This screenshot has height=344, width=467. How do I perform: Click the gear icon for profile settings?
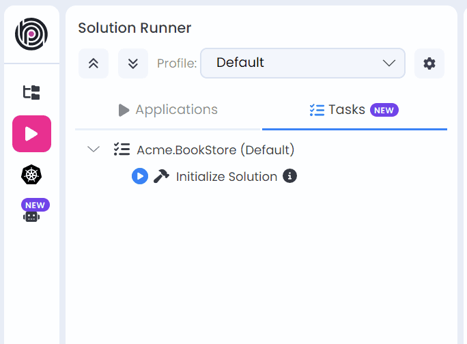coord(429,63)
